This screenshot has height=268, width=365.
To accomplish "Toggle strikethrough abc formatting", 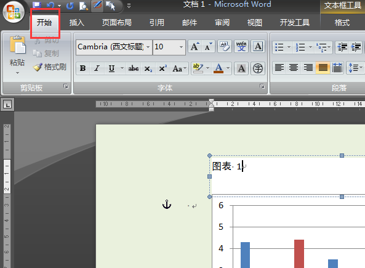I will 134,68.
